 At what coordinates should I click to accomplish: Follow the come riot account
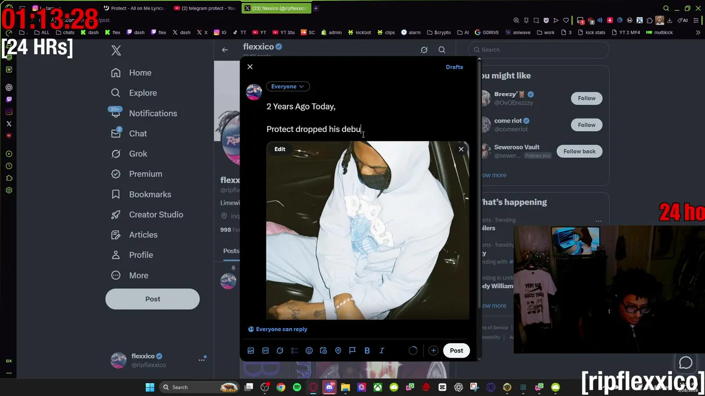click(587, 125)
